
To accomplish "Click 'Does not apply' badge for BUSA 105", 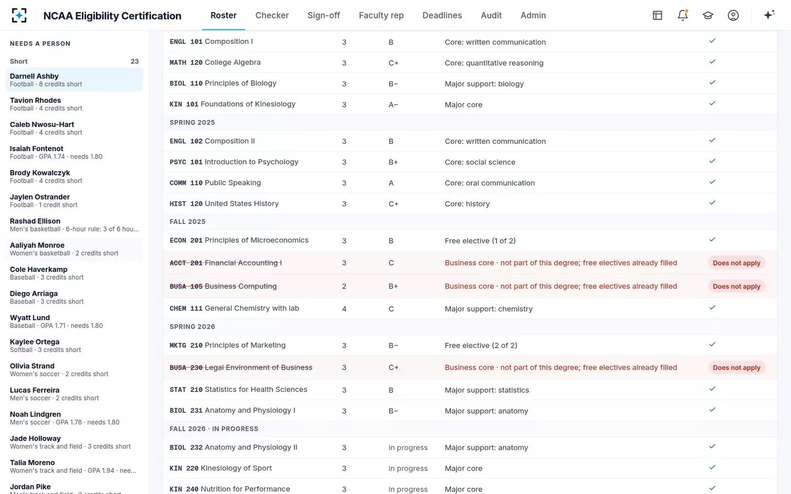I will point(737,287).
